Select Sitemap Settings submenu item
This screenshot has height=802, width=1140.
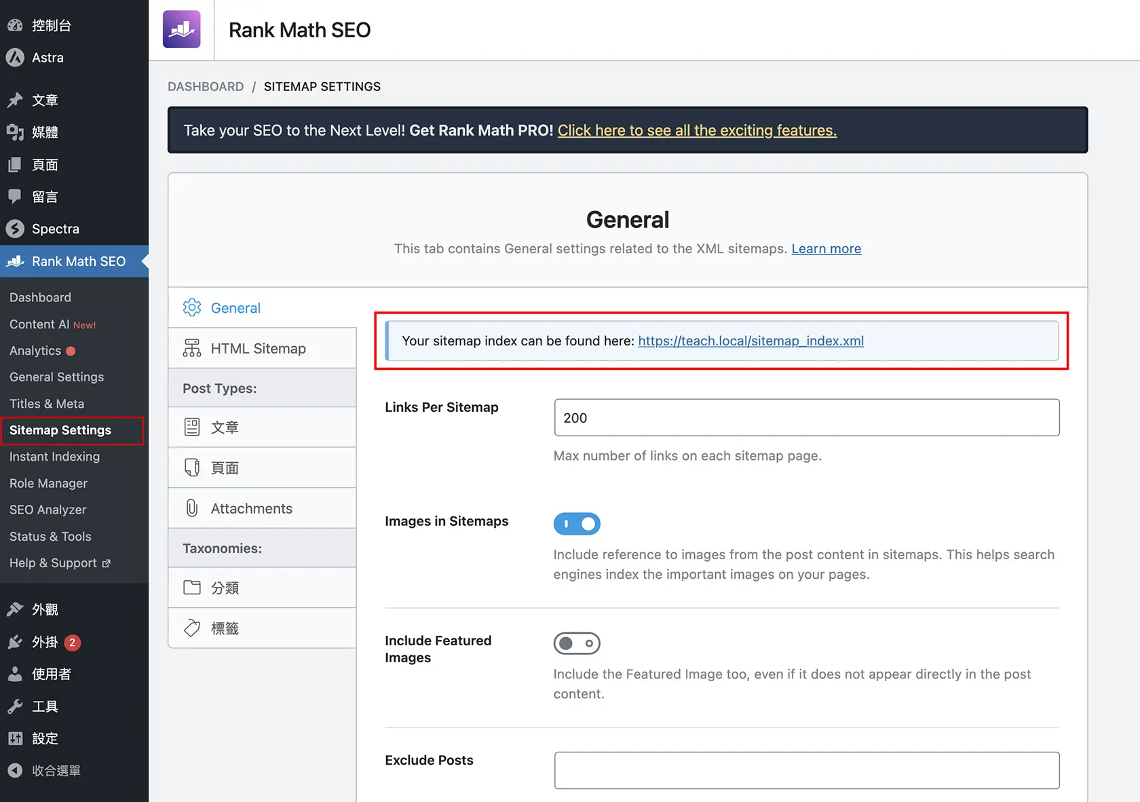pos(60,430)
